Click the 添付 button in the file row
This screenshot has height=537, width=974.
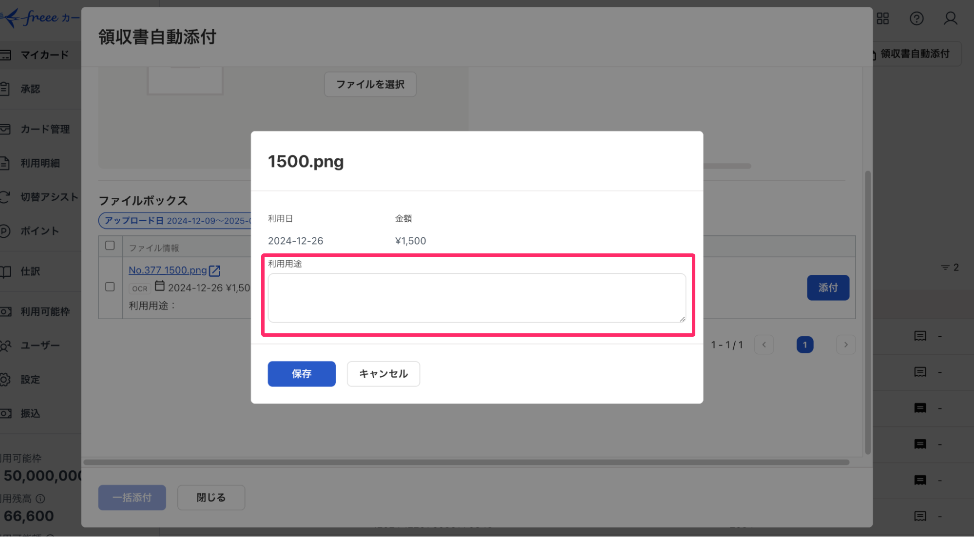[828, 288]
